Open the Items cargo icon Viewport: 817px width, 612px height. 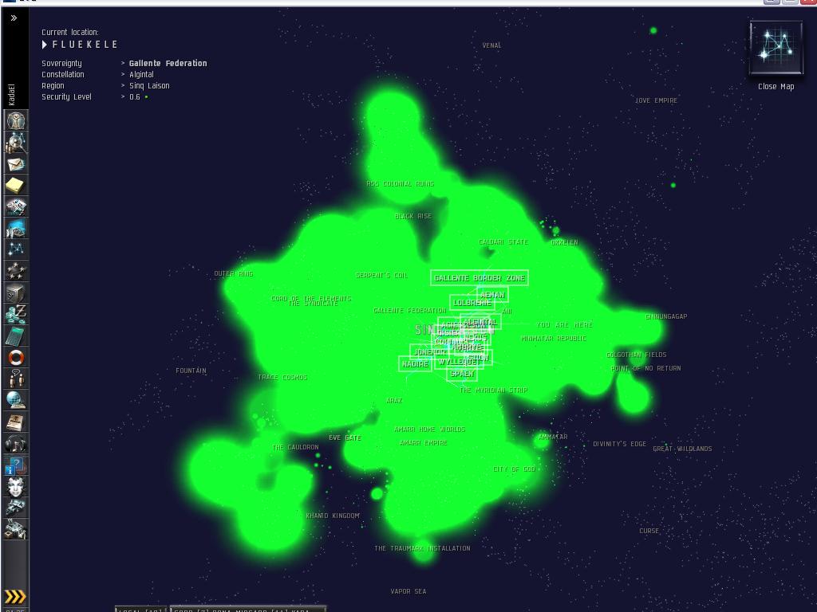click(x=16, y=529)
